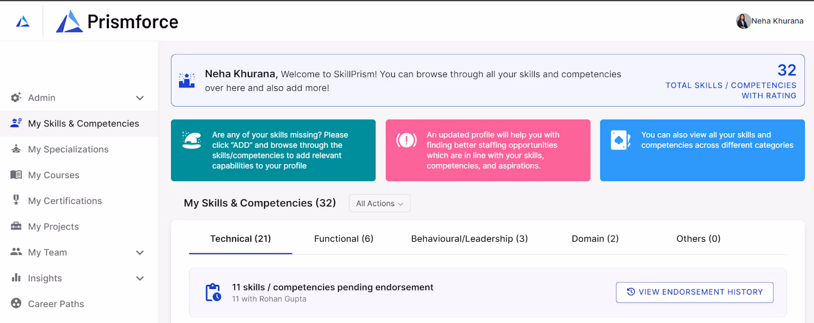Screen dimensions: 814x323
Task: Click the large Prismforce brand logo
Action: (x=117, y=21)
